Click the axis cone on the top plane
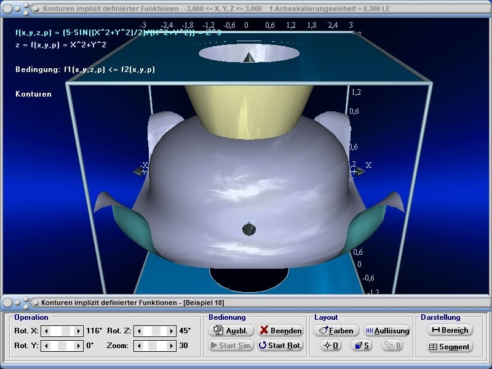Image resolution: width=492 pixels, height=369 pixels. click(249, 57)
